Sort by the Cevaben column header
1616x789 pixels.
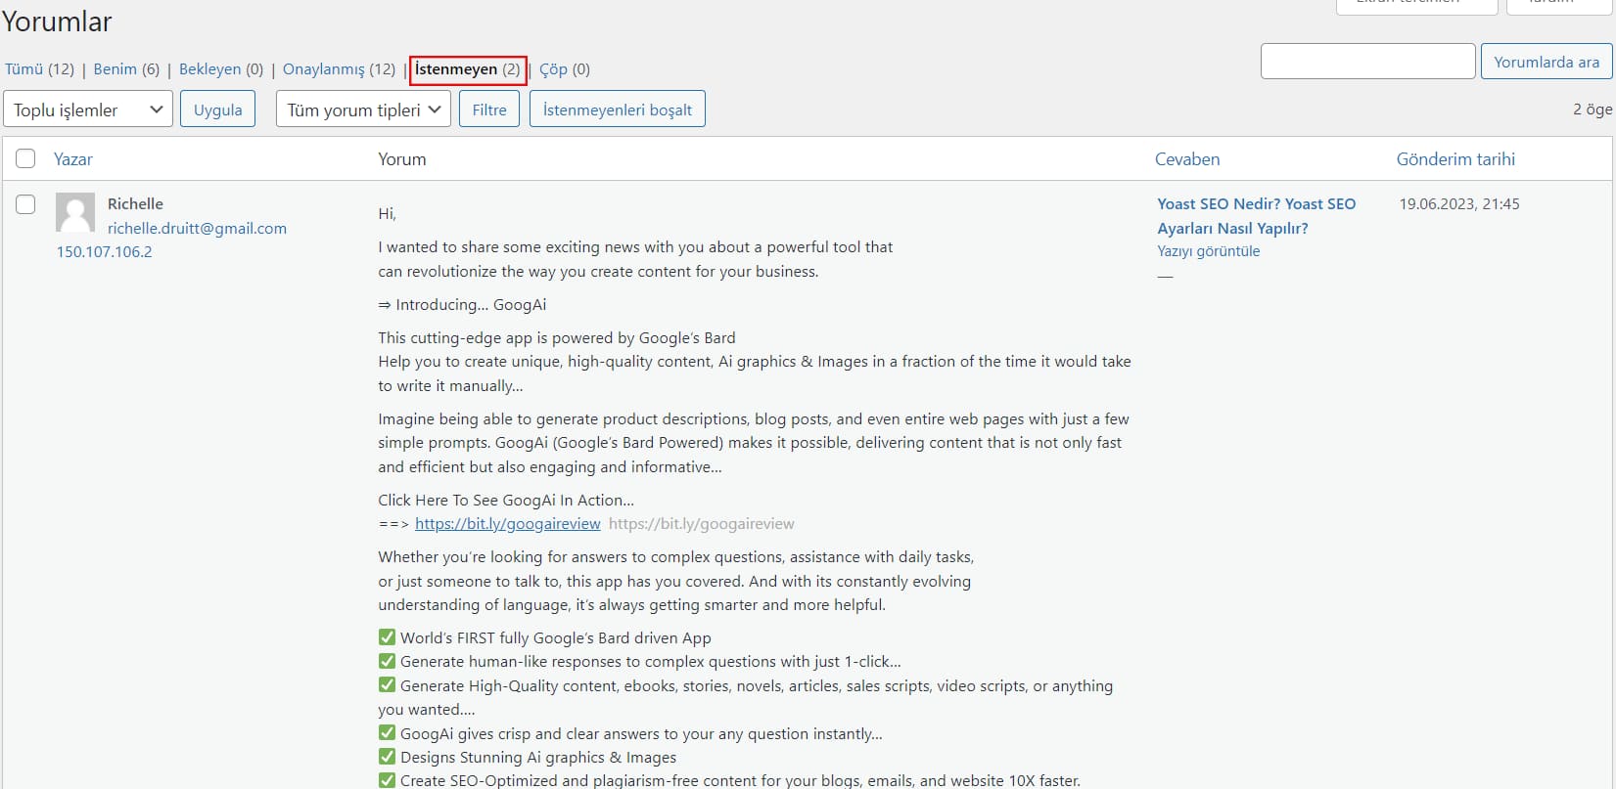tap(1187, 158)
